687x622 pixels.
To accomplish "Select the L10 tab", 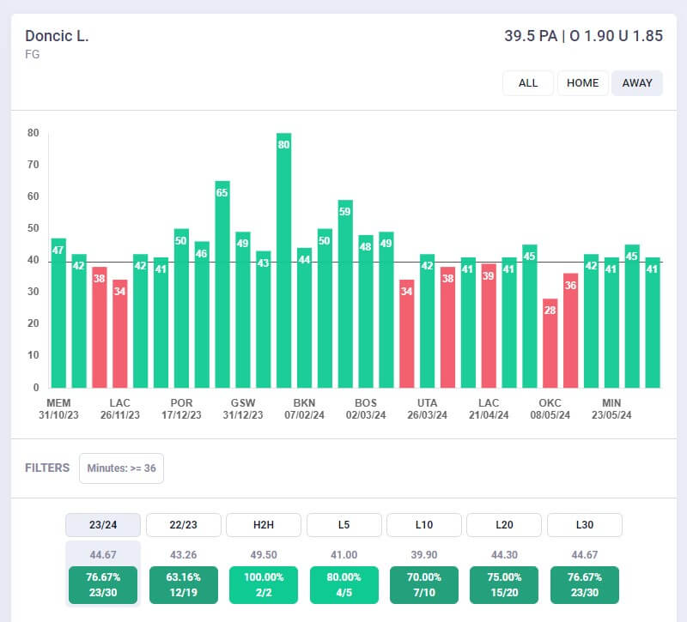I will pyautogui.click(x=424, y=525).
